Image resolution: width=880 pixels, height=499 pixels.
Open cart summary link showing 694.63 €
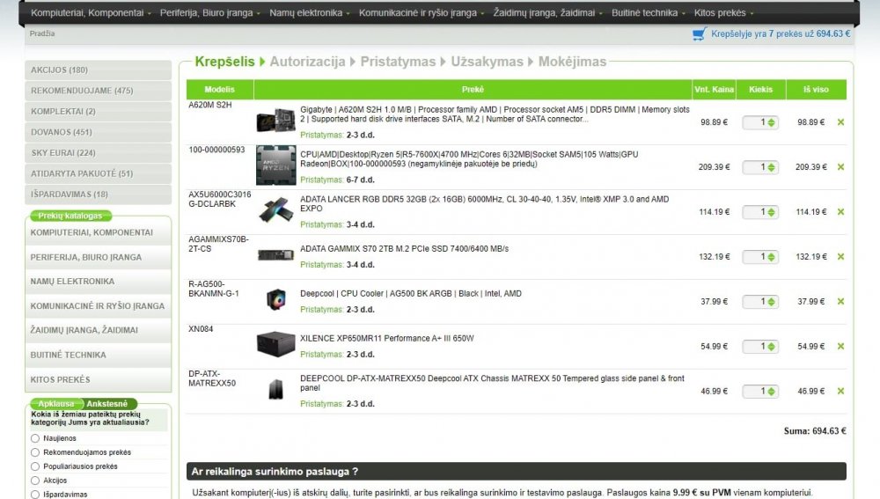pyautogui.click(x=780, y=33)
